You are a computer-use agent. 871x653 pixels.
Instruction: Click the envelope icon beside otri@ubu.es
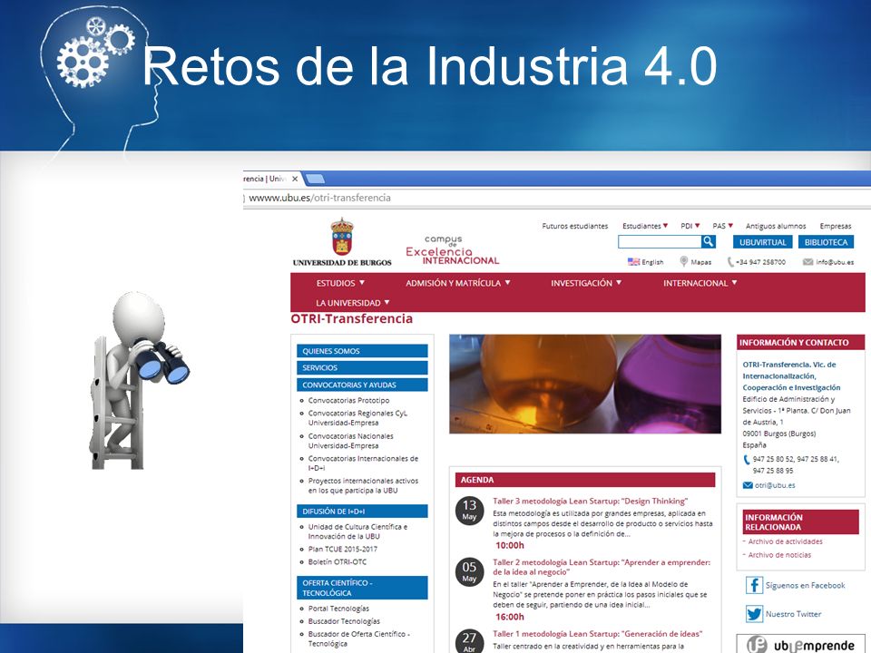click(x=748, y=485)
